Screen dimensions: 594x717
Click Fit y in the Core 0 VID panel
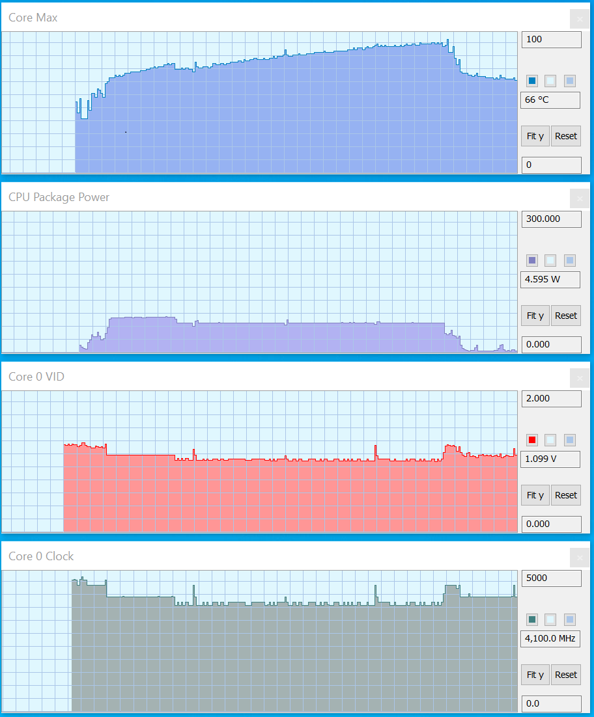point(535,495)
